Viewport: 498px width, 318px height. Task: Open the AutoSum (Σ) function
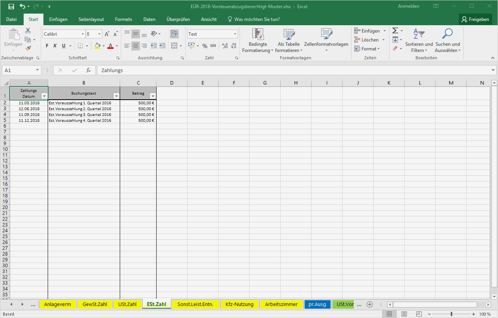click(395, 30)
